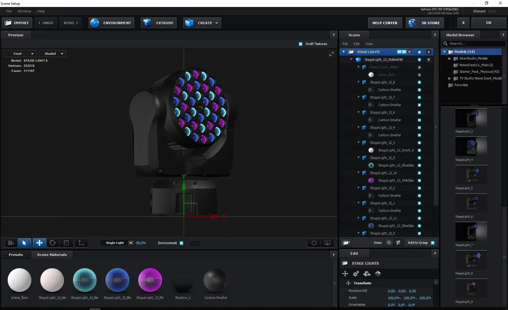Expand the TV Studio News Desk_Model folder
The width and height of the screenshot is (508, 310).
coord(450,79)
